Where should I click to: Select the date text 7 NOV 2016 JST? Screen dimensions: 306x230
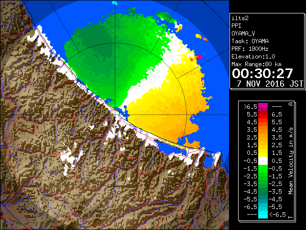click(270, 84)
